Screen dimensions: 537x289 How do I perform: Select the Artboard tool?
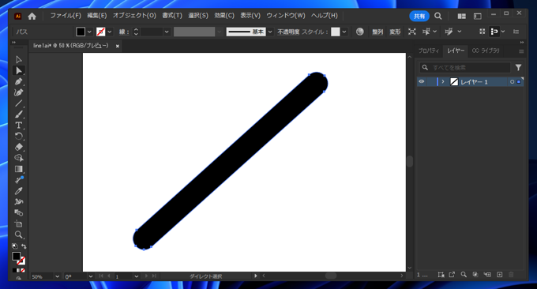click(18, 223)
